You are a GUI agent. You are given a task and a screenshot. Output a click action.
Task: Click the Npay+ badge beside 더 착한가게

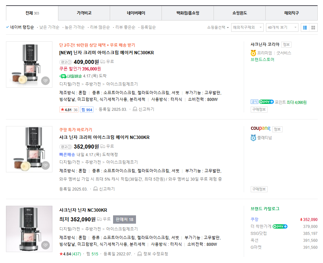[280, 226]
